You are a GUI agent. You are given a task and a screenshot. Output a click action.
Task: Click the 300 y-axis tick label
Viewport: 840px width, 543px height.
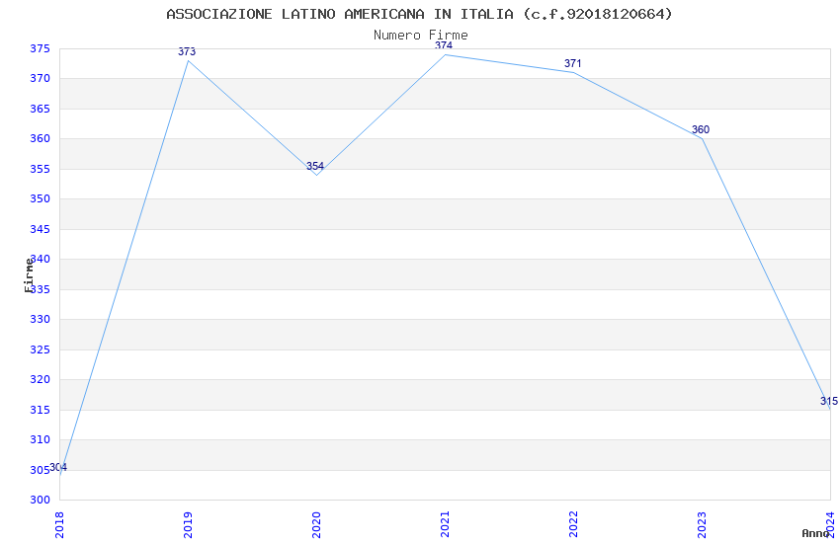[40, 501]
